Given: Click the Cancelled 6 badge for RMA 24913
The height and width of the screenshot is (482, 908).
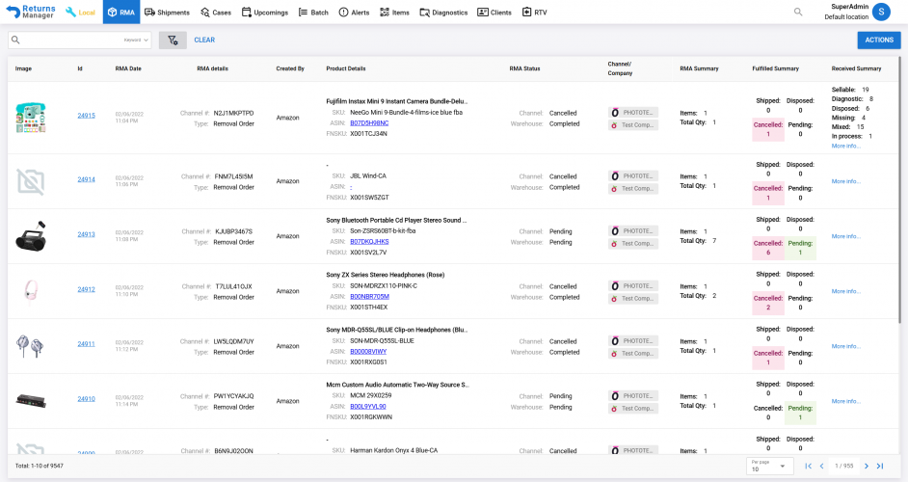Looking at the screenshot, I should pos(768,248).
